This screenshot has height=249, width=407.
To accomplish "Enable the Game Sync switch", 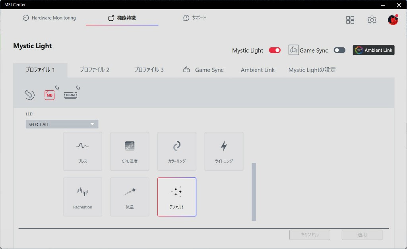I will coord(339,50).
